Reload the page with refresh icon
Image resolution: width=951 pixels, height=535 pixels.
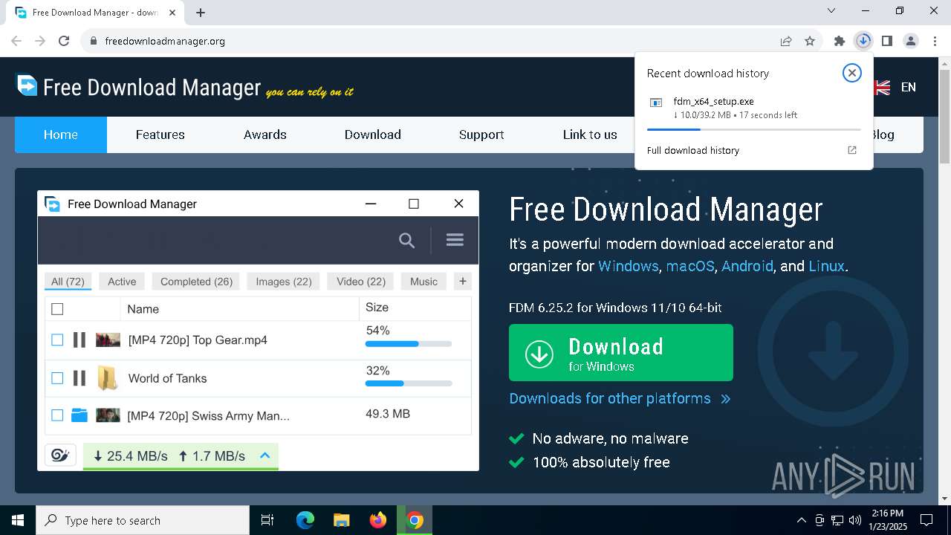(x=64, y=41)
